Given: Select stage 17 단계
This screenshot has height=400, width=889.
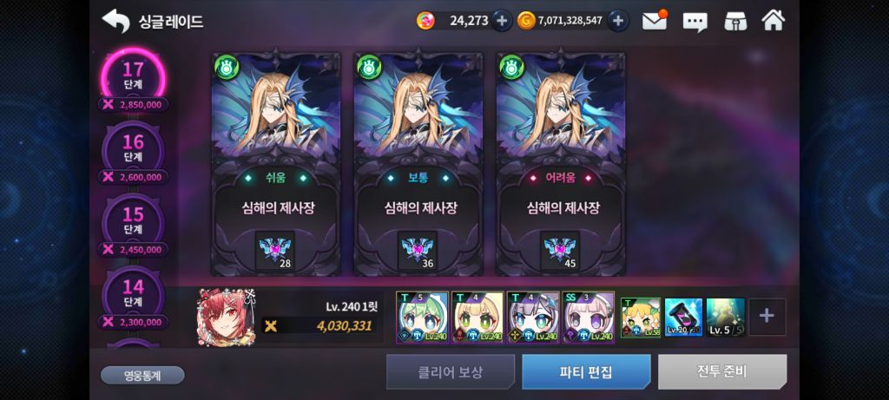Looking at the screenshot, I should (x=133, y=76).
